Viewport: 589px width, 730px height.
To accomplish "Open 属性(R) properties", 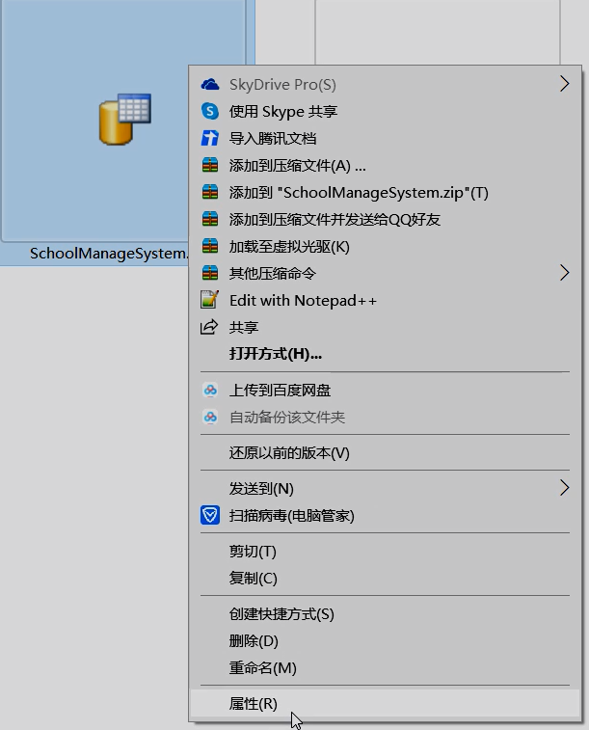I will [385, 703].
